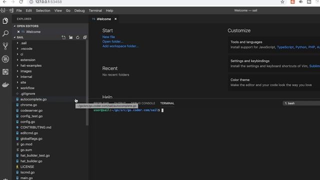Open the View menu
320x180 pixels.
click(58, 10)
